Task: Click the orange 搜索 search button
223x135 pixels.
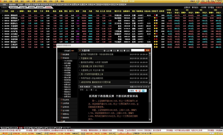Action: 147,50
